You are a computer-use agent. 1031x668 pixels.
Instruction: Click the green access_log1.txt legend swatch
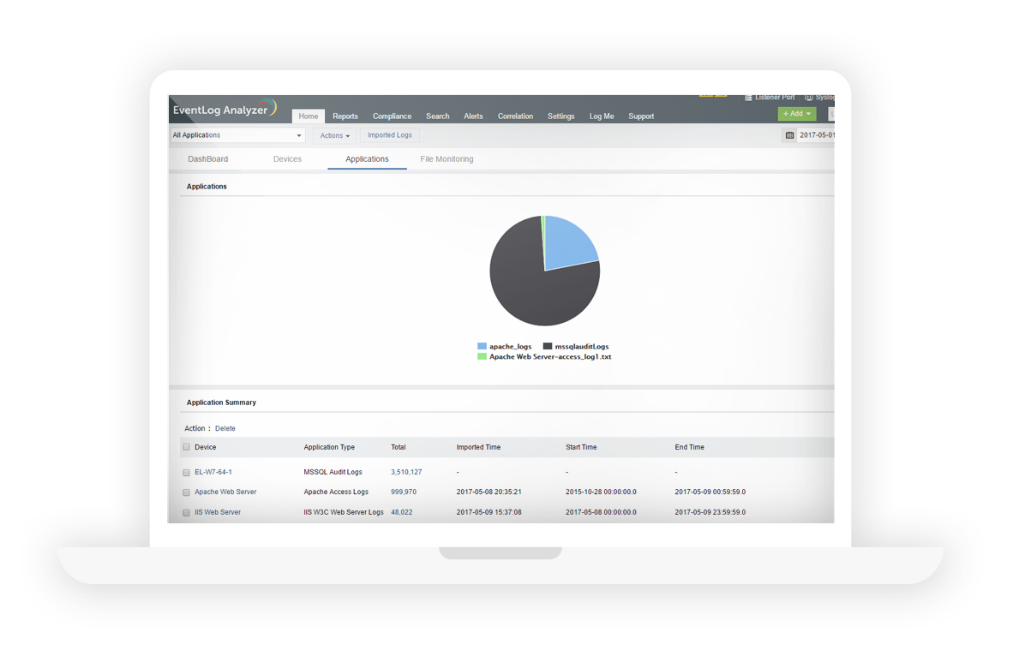[482, 356]
